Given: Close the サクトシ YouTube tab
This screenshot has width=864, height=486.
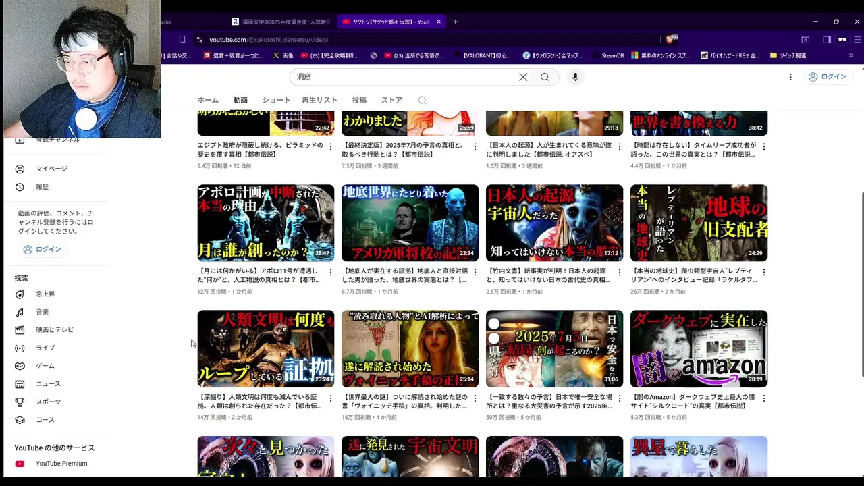Looking at the screenshot, I should point(439,22).
